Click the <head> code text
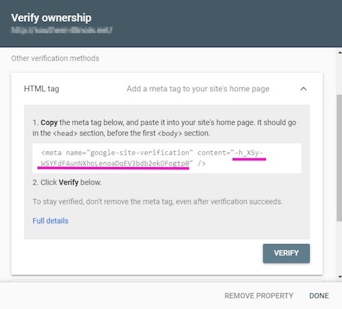342x309 pixels. (65, 133)
